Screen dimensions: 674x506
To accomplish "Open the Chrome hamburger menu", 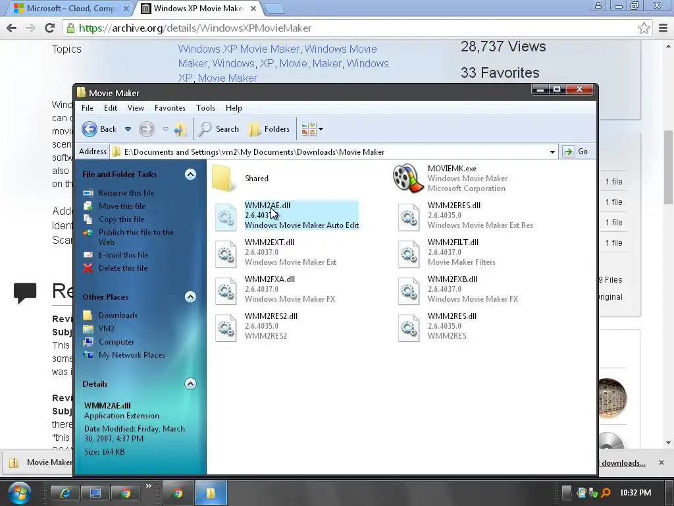I will 663,28.
